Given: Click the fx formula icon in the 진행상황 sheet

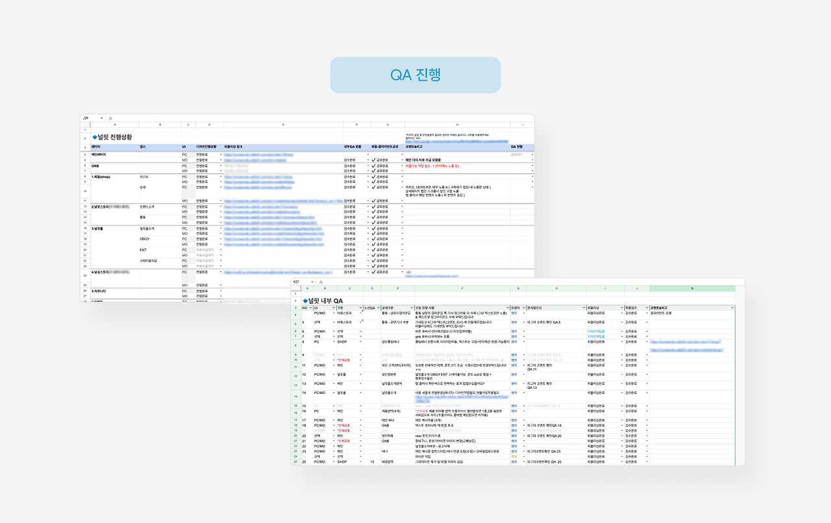Looking at the screenshot, I should (110, 118).
